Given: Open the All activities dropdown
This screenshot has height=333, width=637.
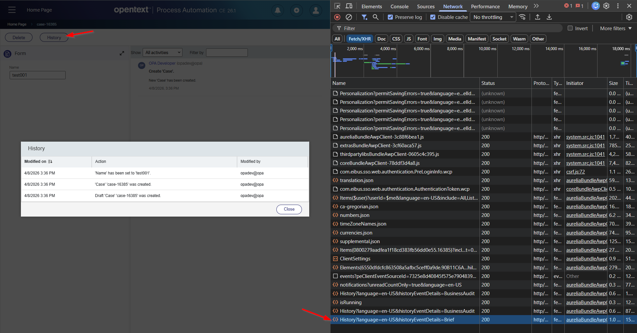Looking at the screenshot, I should [163, 52].
